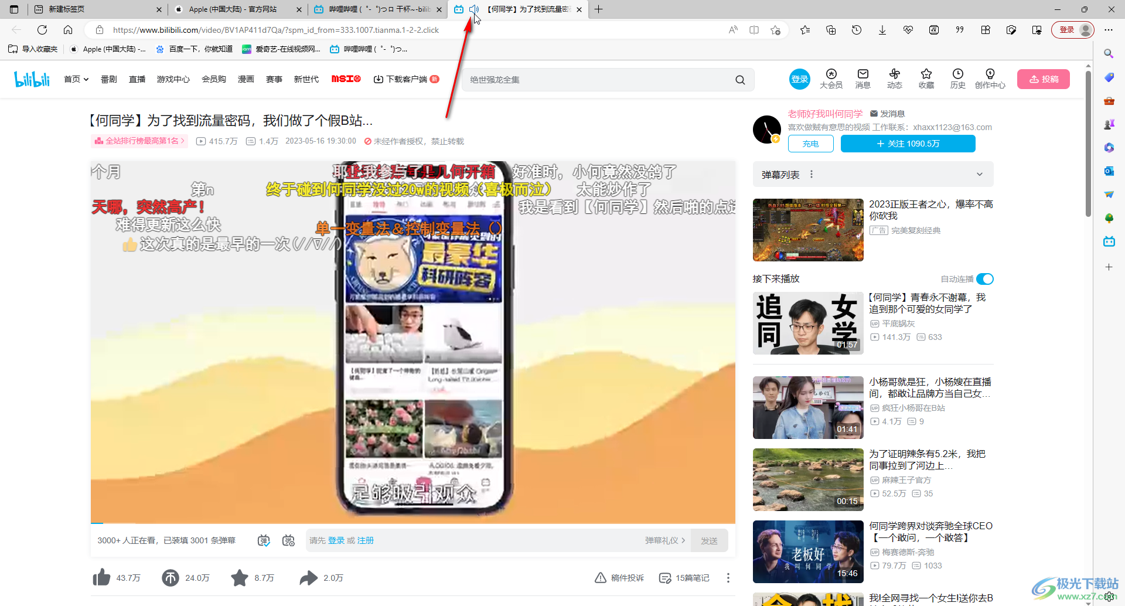Like the video with thumbs-up icon
This screenshot has height=606, width=1125.
point(101,578)
